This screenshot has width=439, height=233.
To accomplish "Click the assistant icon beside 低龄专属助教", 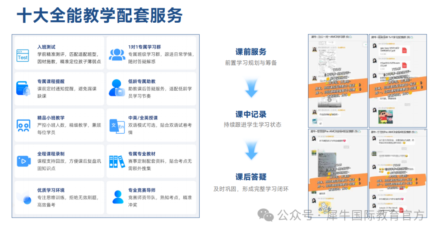I will pos(117,88).
